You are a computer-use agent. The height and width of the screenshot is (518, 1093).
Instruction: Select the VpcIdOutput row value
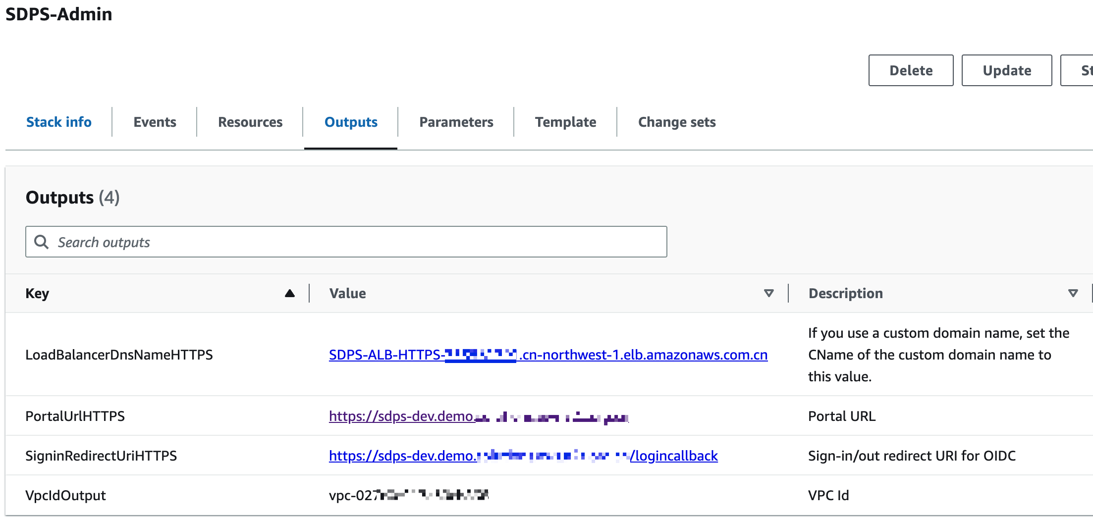tap(409, 495)
